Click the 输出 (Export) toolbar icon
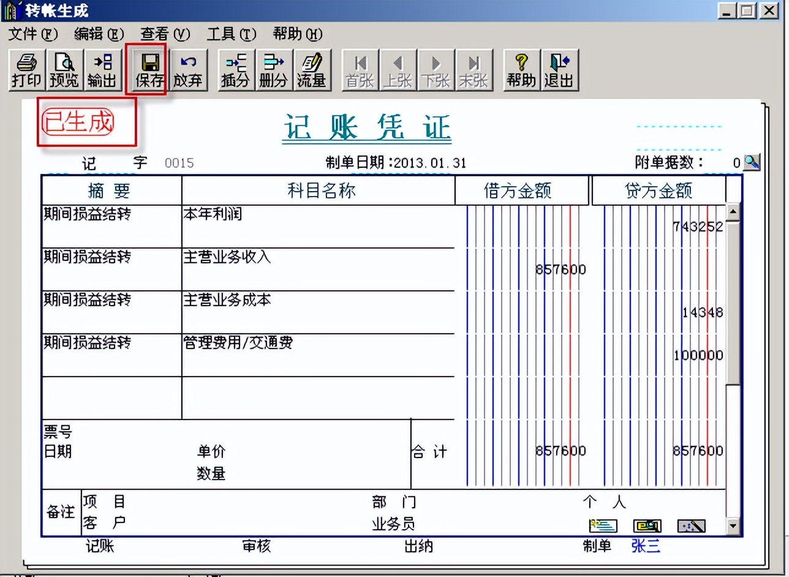Image resolution: width=789 pixels, height=577 pixels. click(x=102, y=69)
